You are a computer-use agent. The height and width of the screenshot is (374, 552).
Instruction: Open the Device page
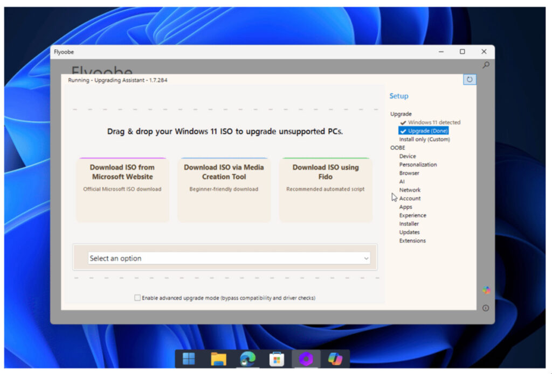point(408,156)
